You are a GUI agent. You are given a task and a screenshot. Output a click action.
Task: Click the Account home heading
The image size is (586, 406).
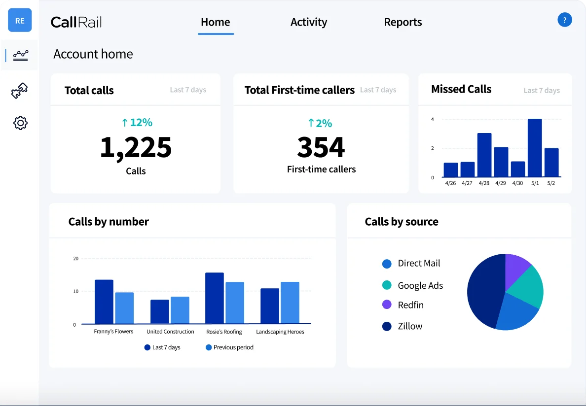click(93, 54)
